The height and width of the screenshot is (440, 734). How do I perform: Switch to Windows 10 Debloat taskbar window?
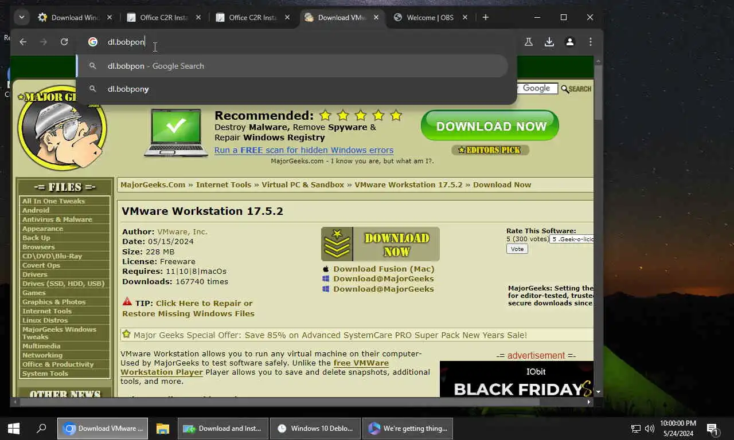(315, 428)
